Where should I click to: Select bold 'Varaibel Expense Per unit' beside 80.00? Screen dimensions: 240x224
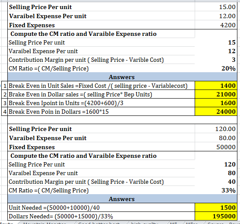click(47, 138)
